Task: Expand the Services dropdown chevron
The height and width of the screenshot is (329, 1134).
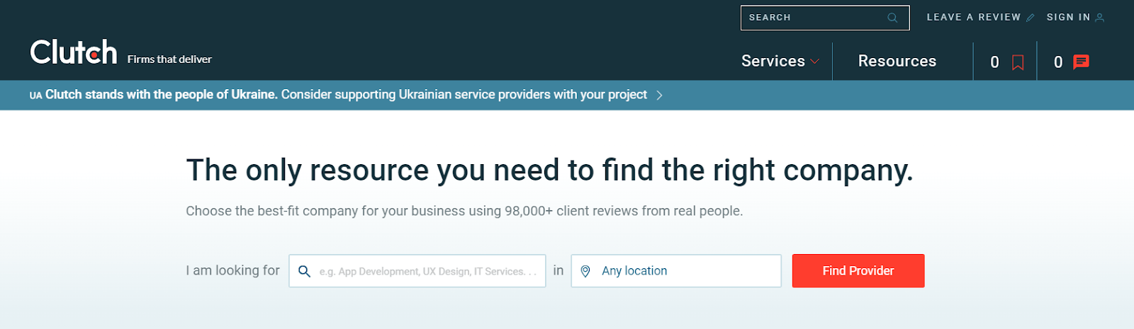Action: coord(815,62)
